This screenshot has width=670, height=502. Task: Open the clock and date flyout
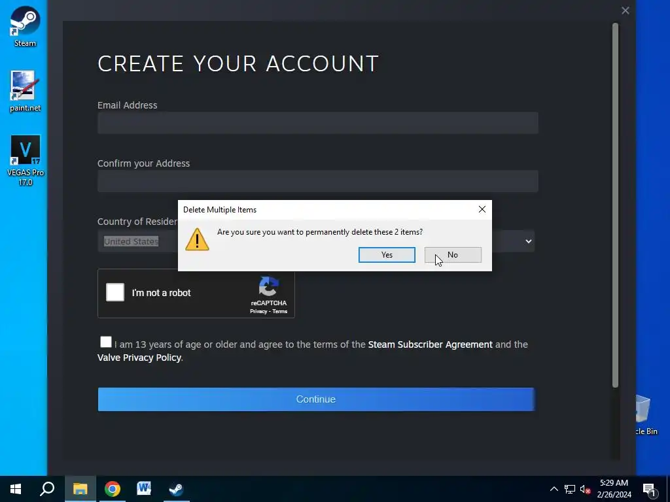614,489
